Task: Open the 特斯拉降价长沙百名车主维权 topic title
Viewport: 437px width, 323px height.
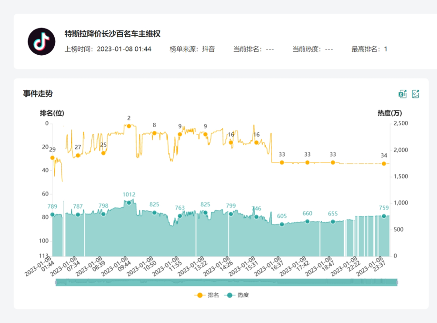Action: 113,34
